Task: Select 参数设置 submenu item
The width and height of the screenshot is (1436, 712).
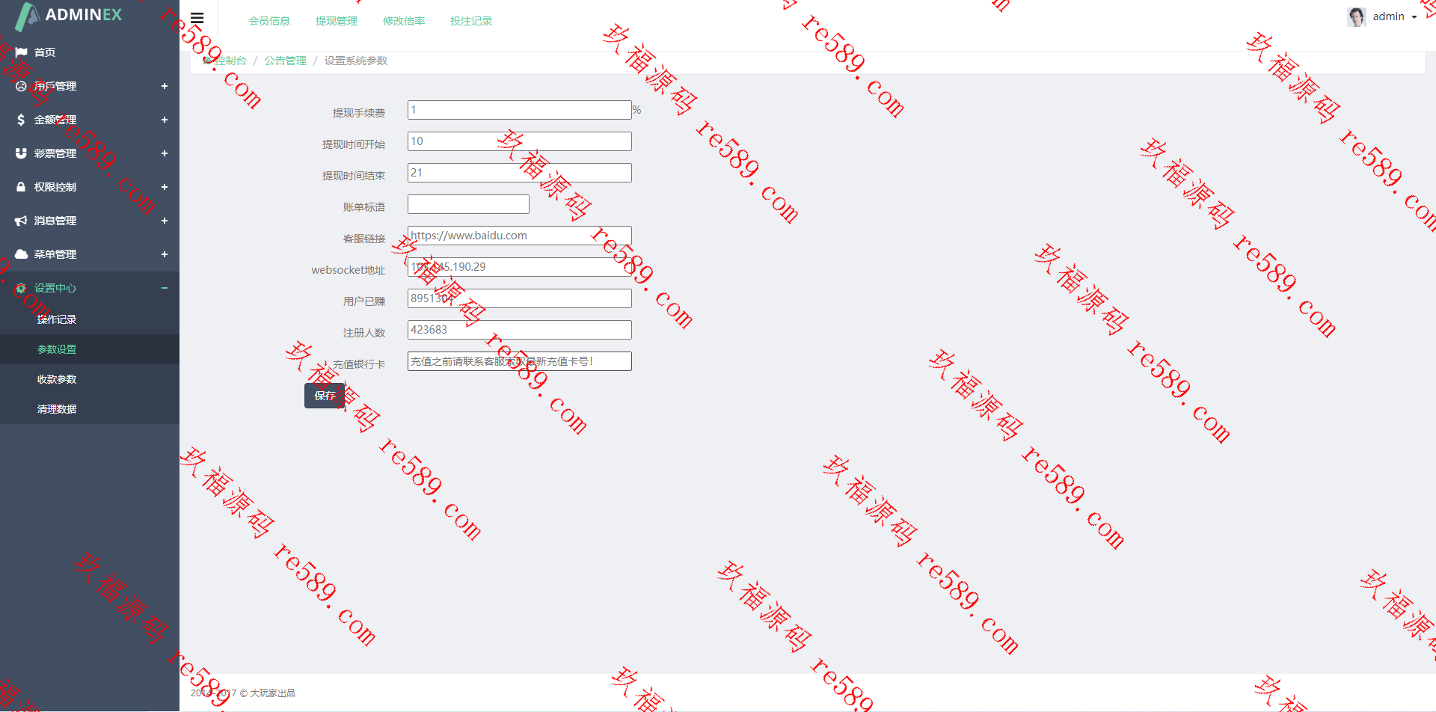Action: coord(57,349)
